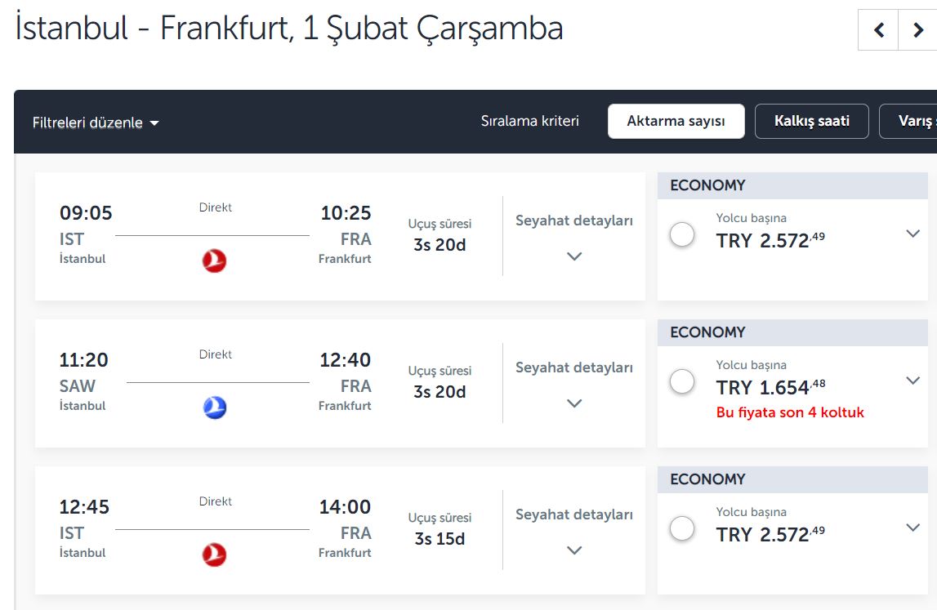Click the TRY 1.654 price text
Image resolution: width=937 pixels, height=610 pixels.
770,387
